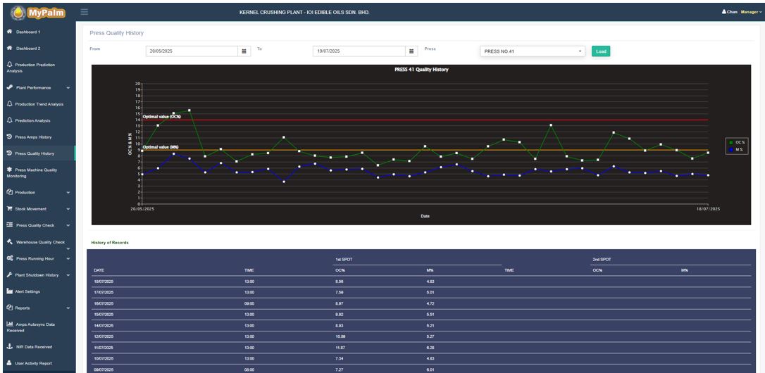The image size is (765, 373).
Task: Open the Manager user dropdown
Action: [751, 12]
